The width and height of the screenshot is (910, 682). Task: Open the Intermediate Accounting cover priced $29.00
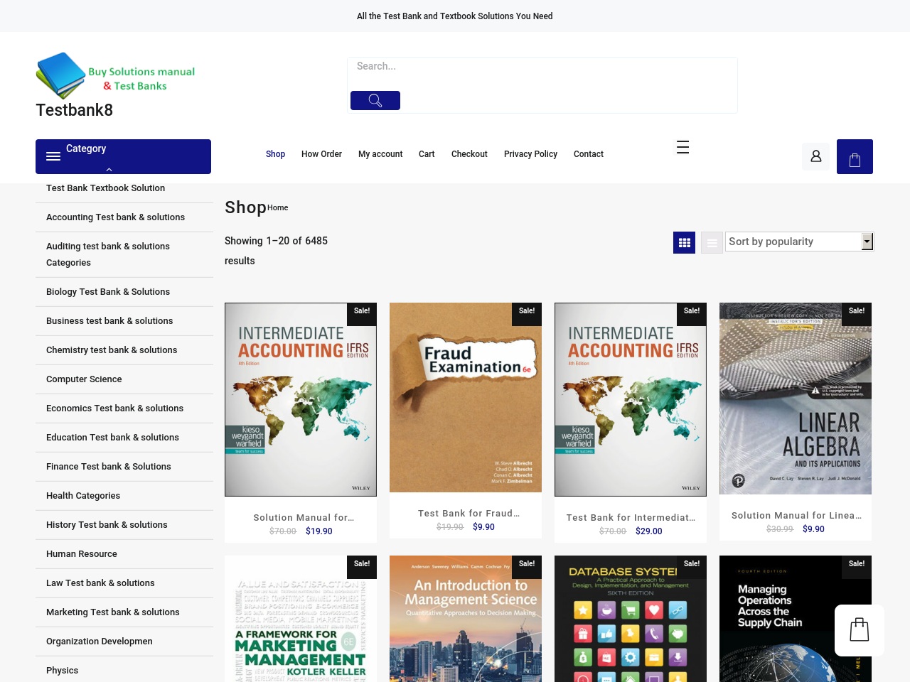click(x=631, y=400)
